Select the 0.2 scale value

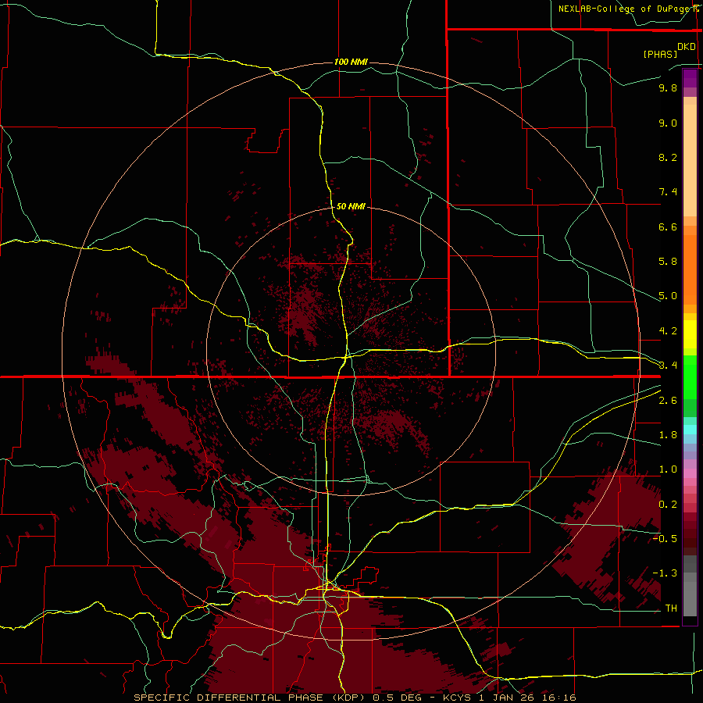pos(668,505)
